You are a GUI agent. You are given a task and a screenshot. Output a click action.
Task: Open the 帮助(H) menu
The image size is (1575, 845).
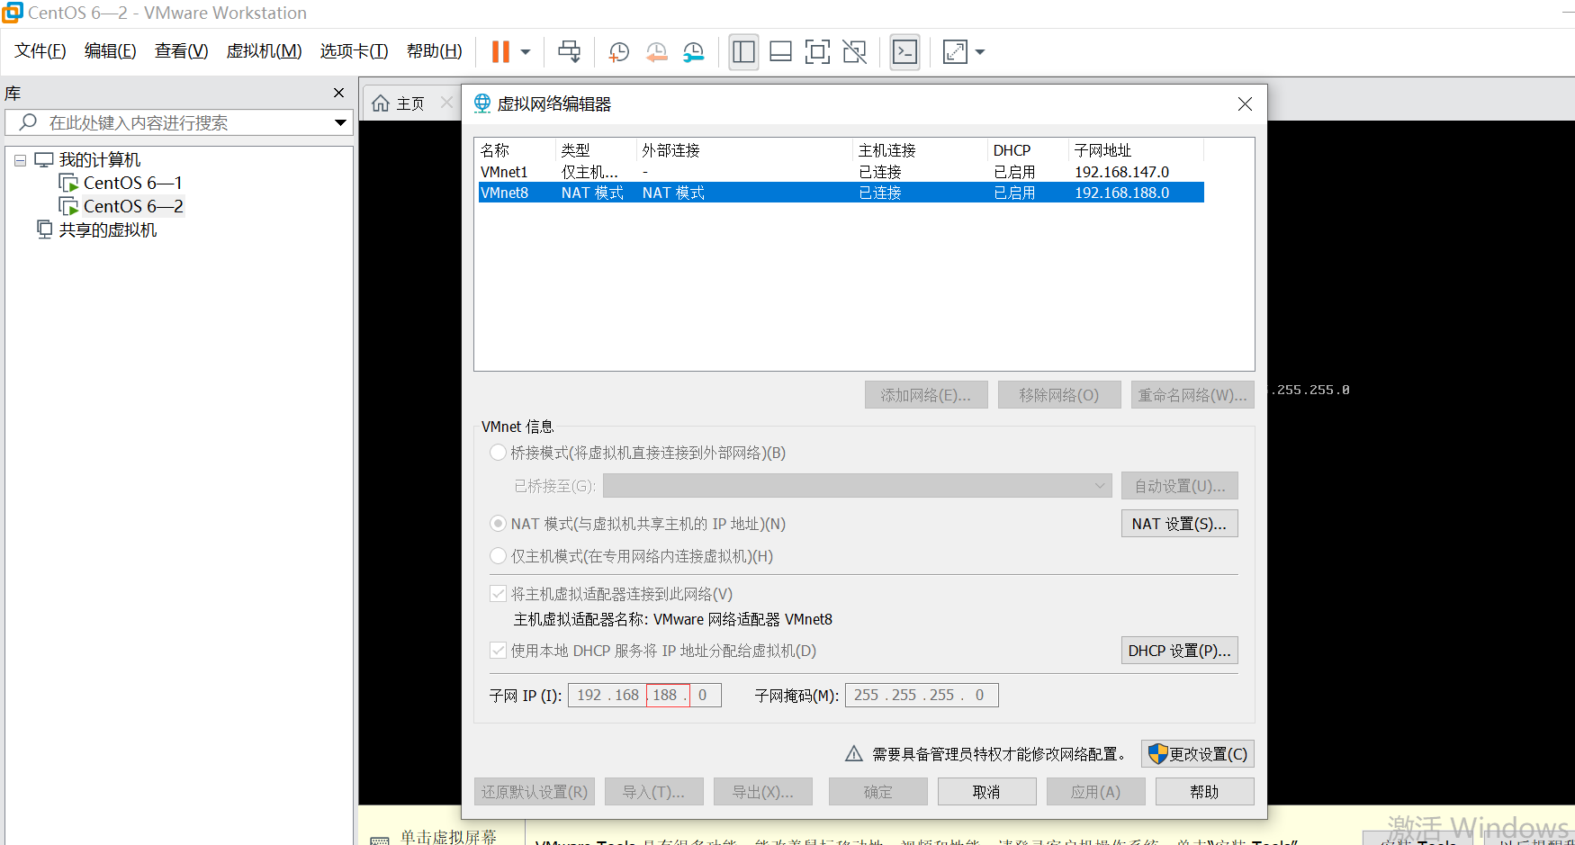[434, 51]
